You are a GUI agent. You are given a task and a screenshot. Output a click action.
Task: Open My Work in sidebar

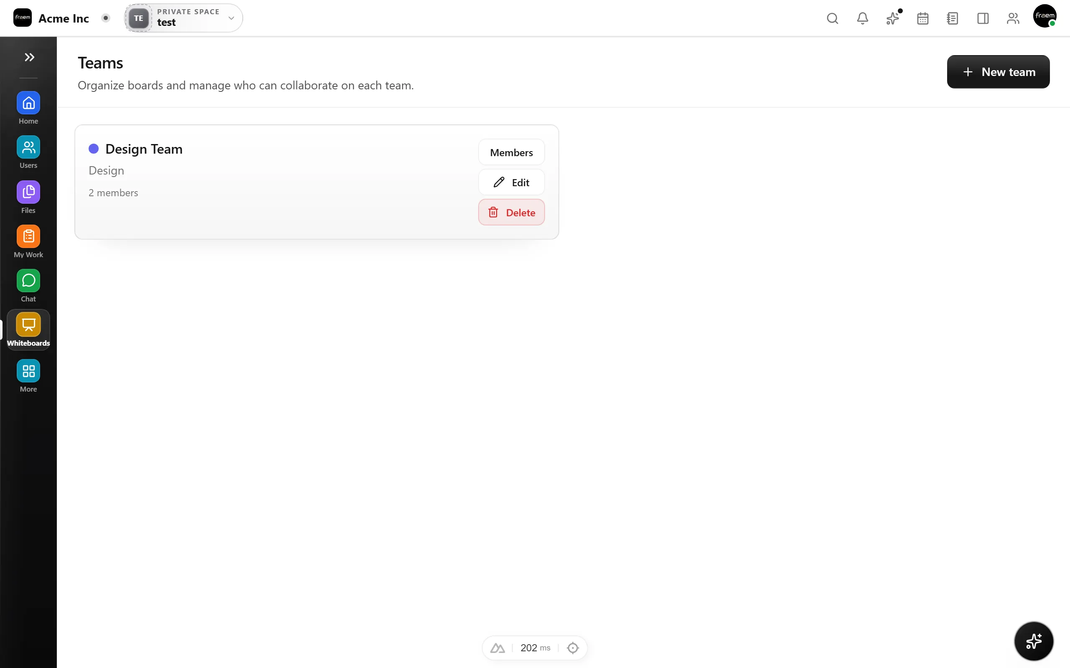28,242
